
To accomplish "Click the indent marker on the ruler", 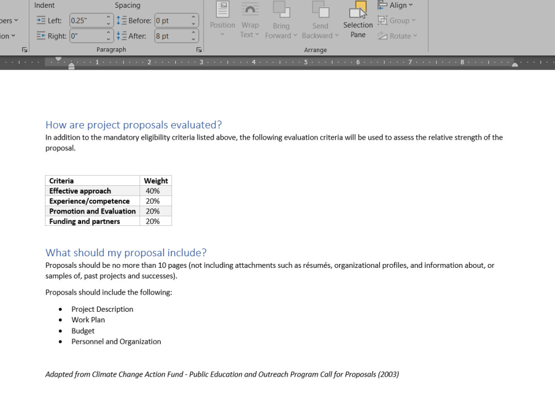I will (72, 65).
